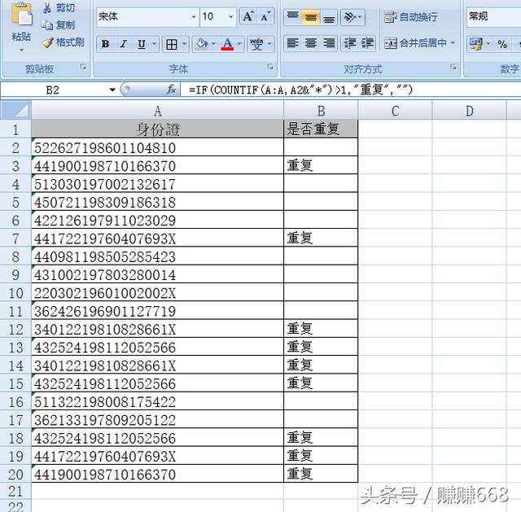The height and width of the screenshot is (512, 521).
Task: Click Merge and Center (合并后居中) button
Action: pos(414,44)
